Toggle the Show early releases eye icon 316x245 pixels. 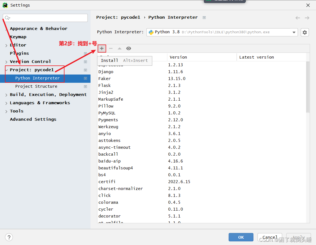coord(129,48)
